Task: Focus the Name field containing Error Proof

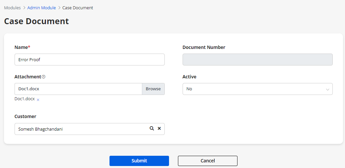Action: tap(89, 60)
